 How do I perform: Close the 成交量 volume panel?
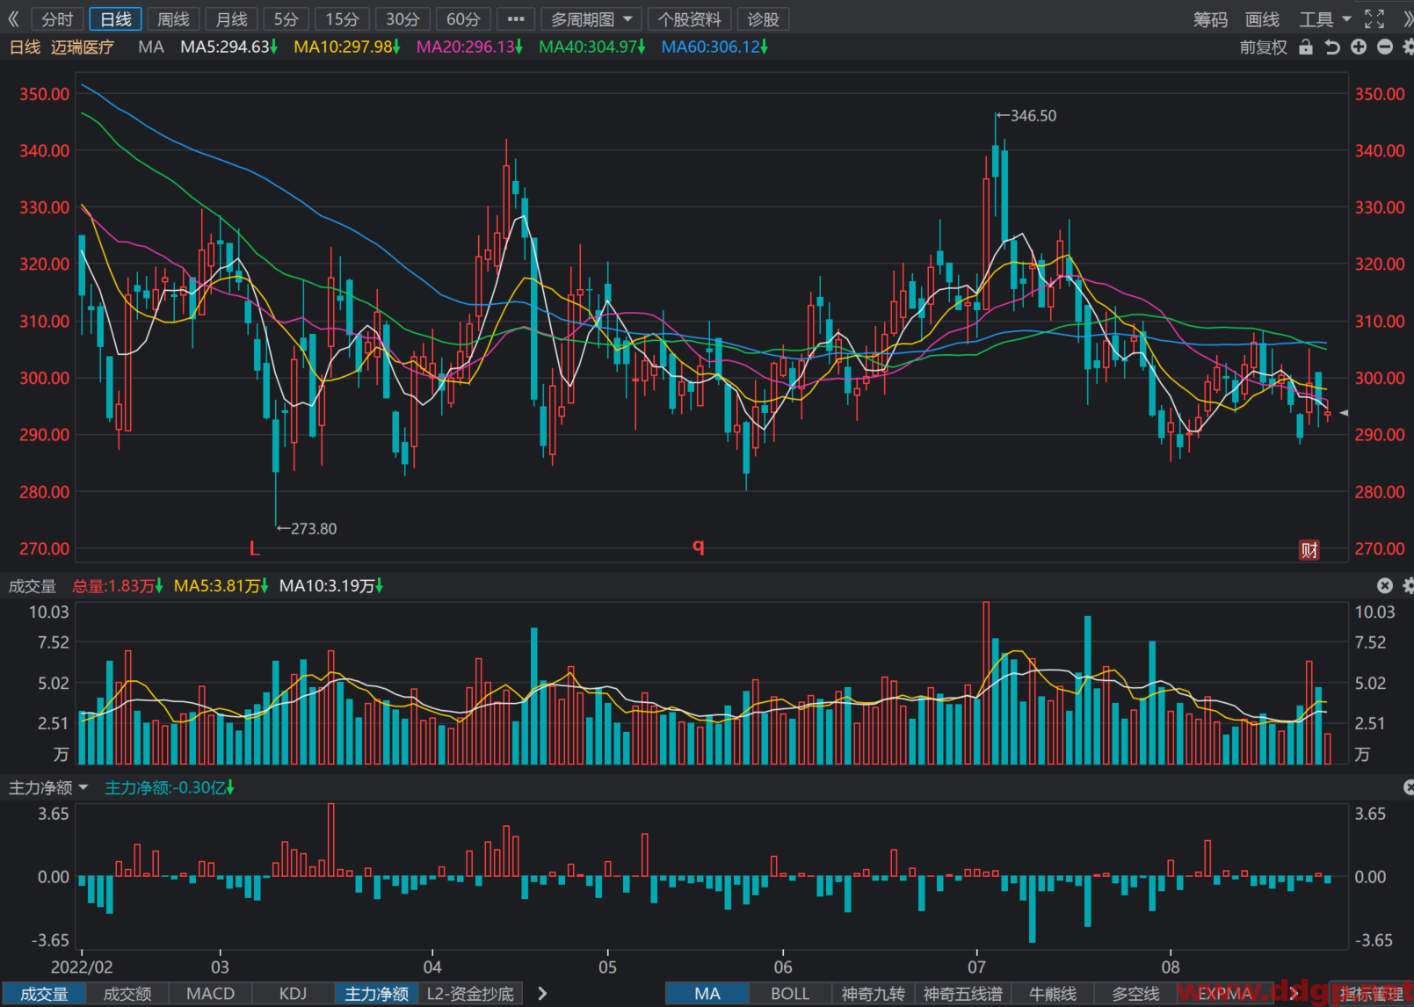(1385, 585)
